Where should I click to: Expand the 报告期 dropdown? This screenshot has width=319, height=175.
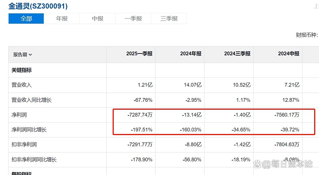[x=23, y=55]
